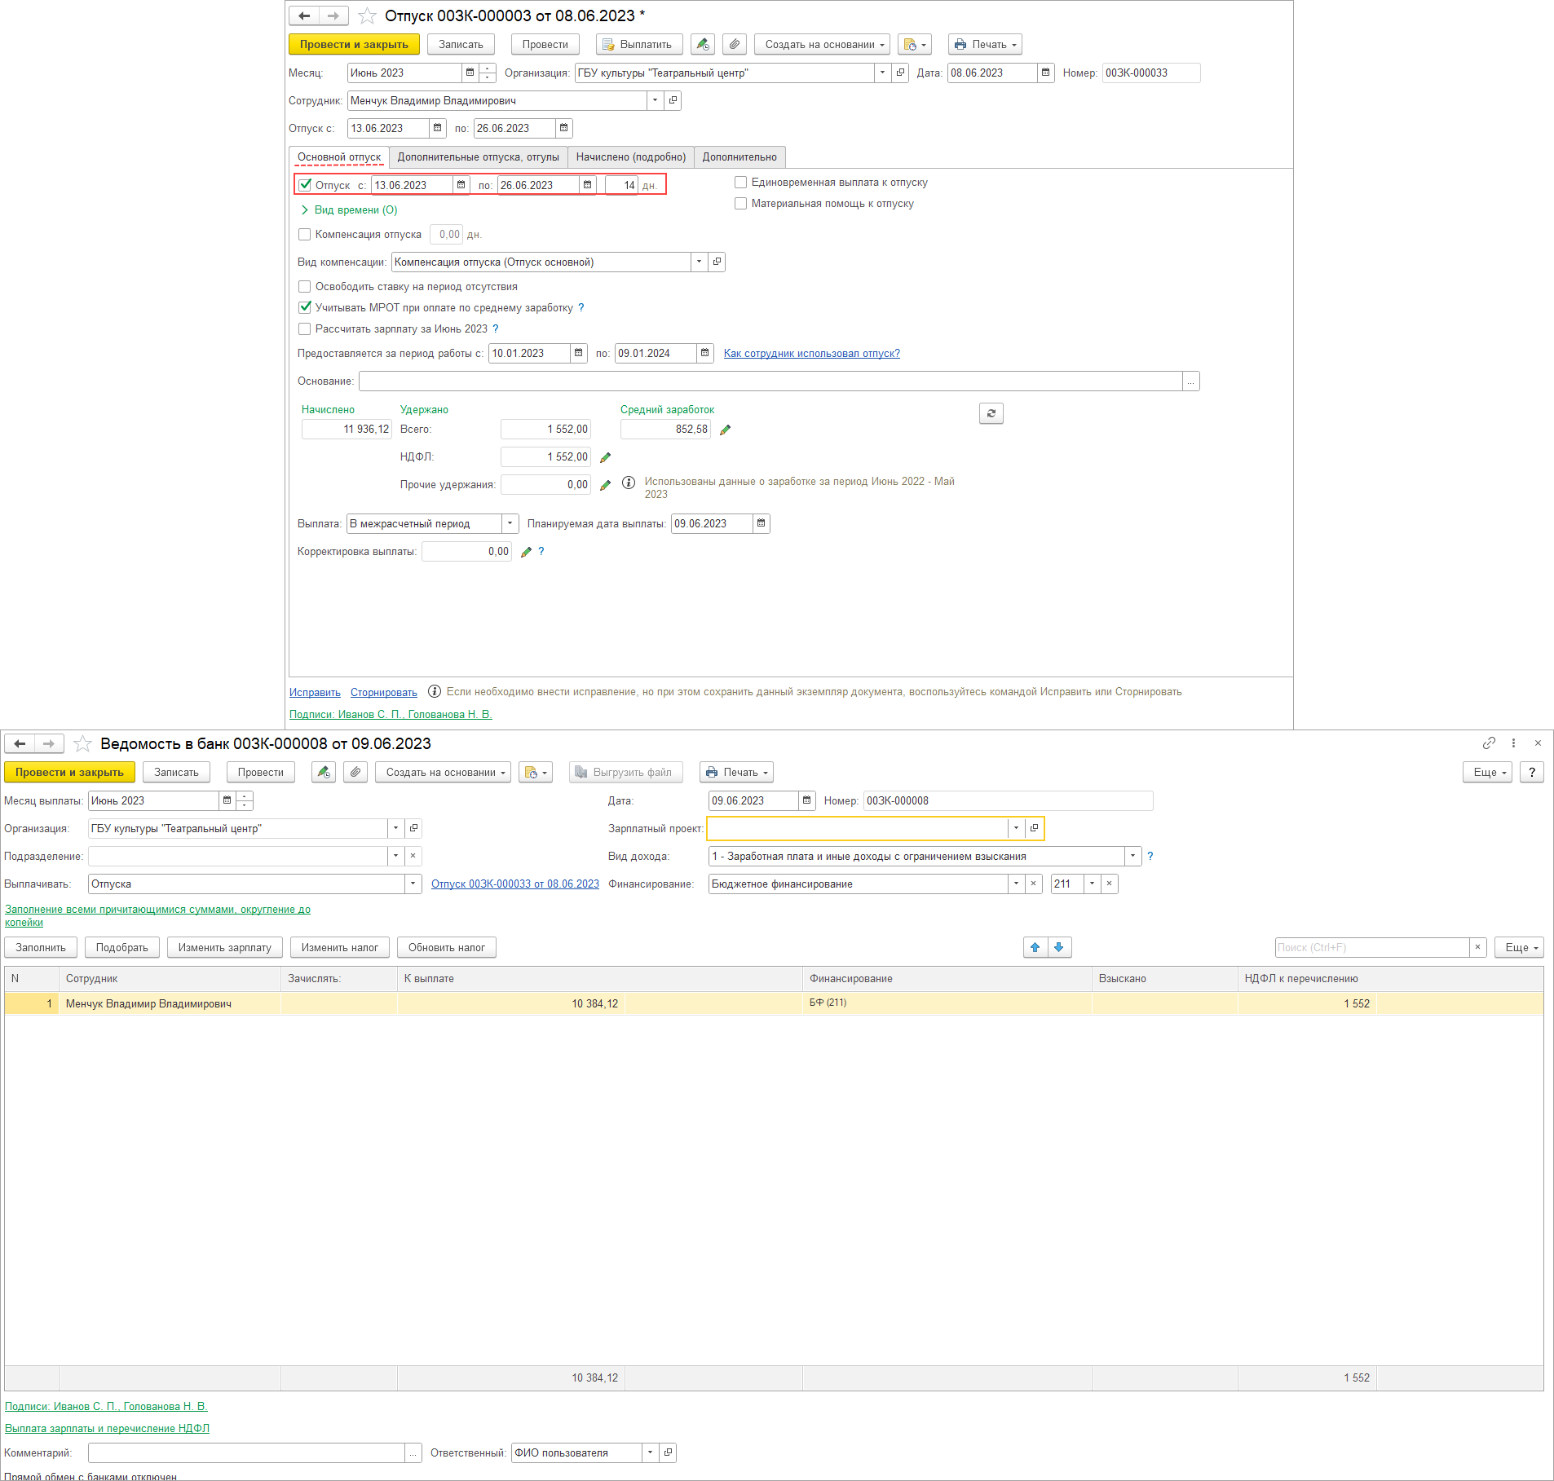Viewport: 1554px width, 1481px height.
Task: Open the calendar for Дата 08.06.2023
Action: tap(1046, 73)
